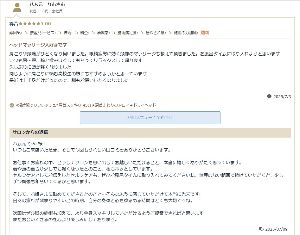Click the line 次回はぜひ脚の施術も加えて

[x=110, y=213]
